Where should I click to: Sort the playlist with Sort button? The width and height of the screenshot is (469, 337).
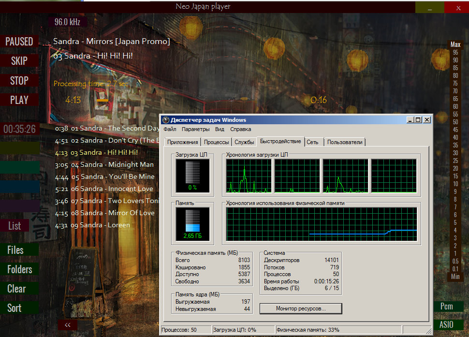coord(19,308)
